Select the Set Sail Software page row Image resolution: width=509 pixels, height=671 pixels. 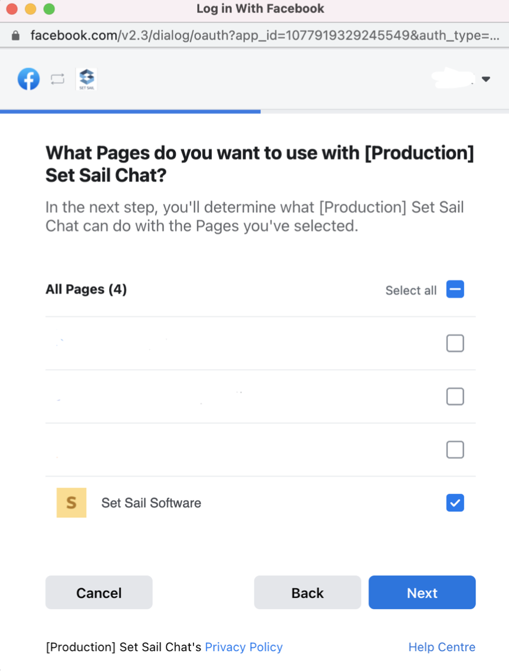(260, 503)
